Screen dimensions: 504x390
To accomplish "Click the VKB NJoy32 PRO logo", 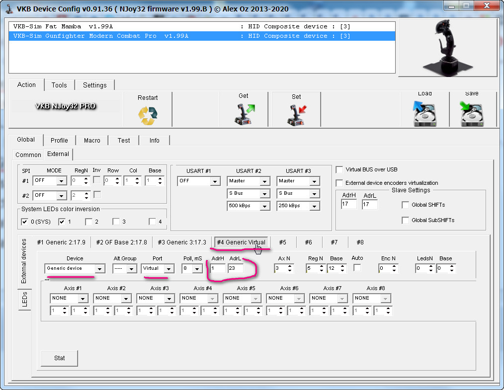I will click(x=65, y=106).
